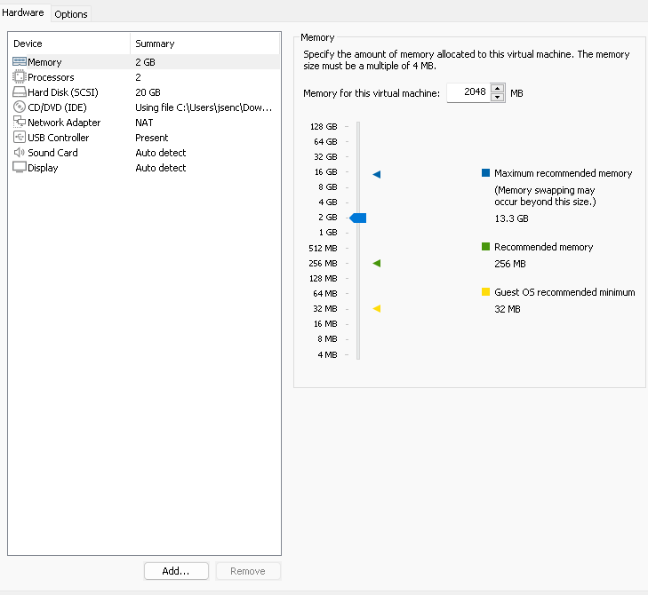Click the Present USB summary value
The image size is (648, 595).
tap(152, 138)
